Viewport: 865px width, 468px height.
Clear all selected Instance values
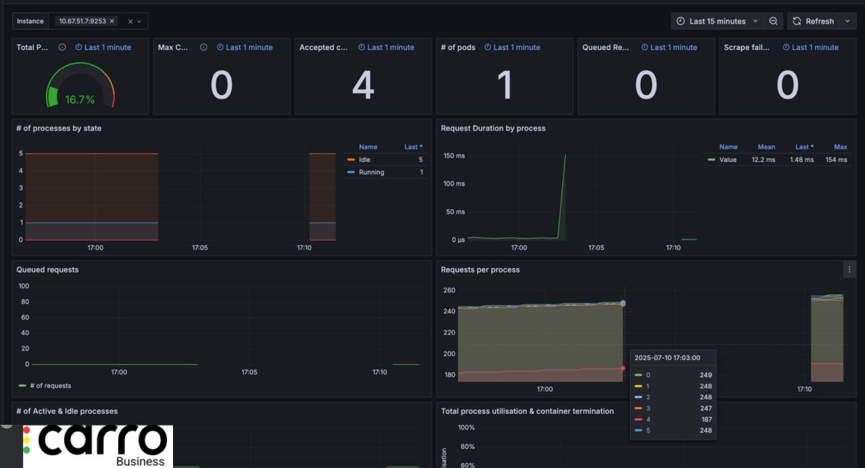(130, 22)
